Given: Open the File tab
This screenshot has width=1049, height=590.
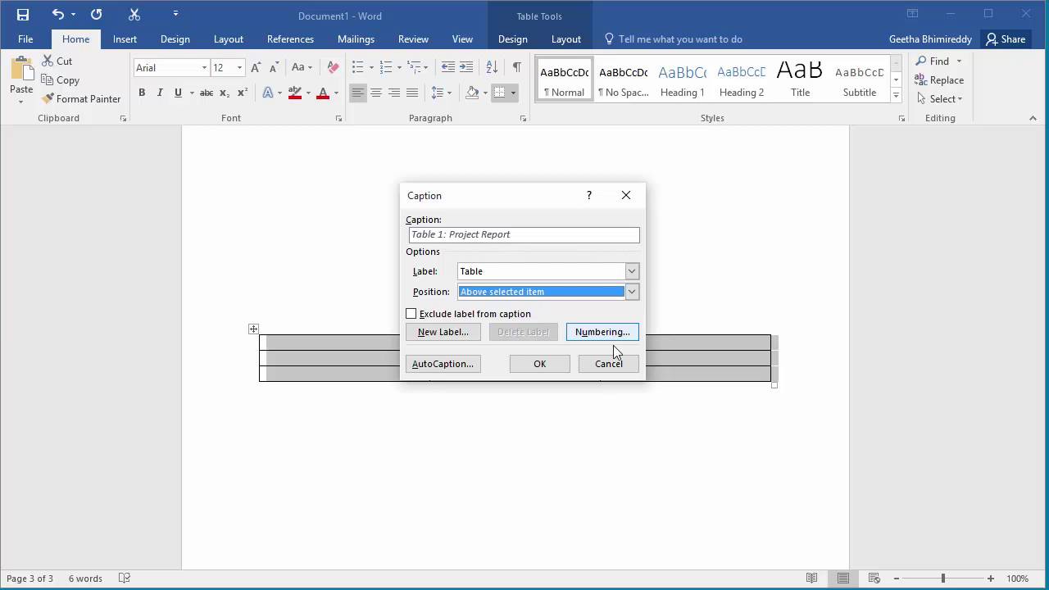Looking at the screenshot, I should pos(25,39).
